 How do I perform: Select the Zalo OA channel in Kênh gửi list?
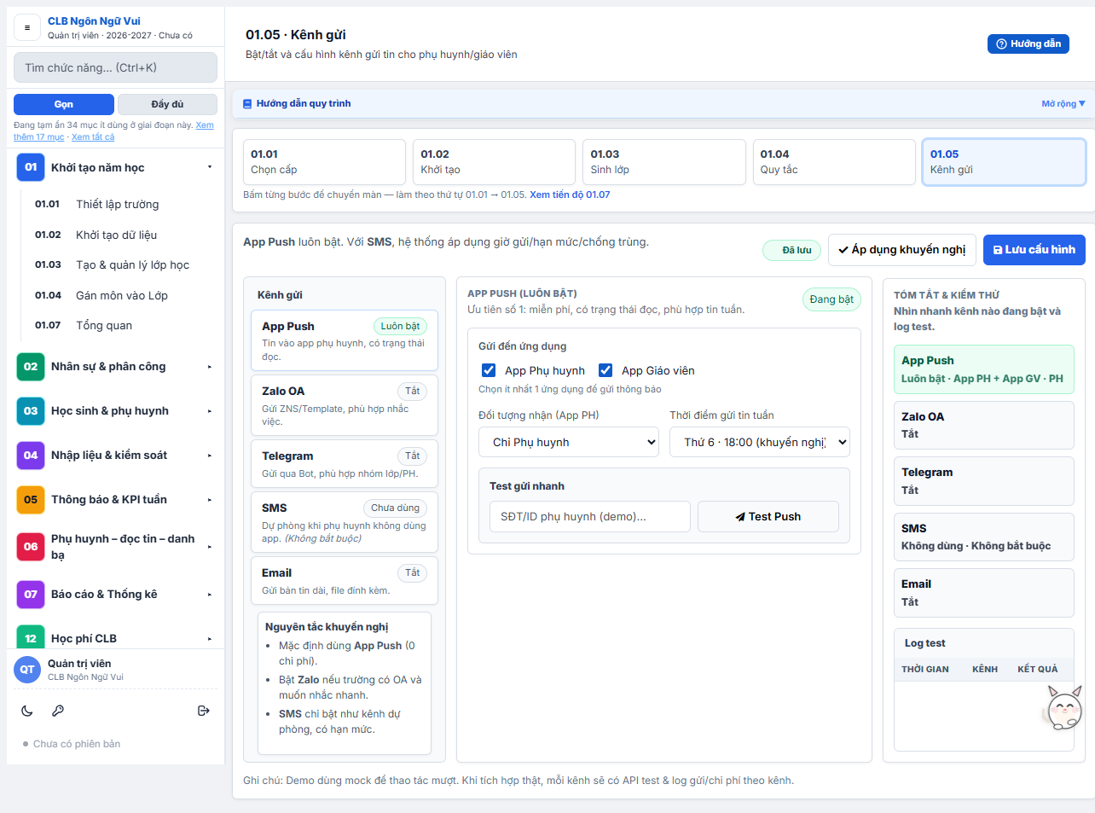point(345,405)
